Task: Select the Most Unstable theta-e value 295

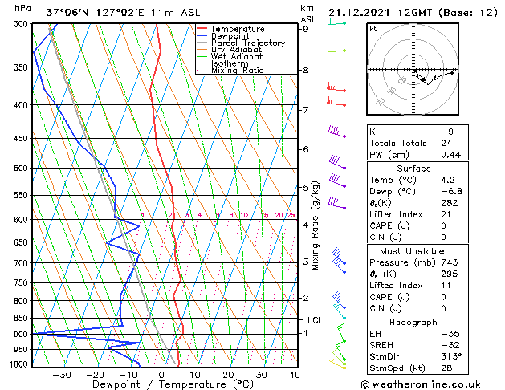Action: point(450,274)
